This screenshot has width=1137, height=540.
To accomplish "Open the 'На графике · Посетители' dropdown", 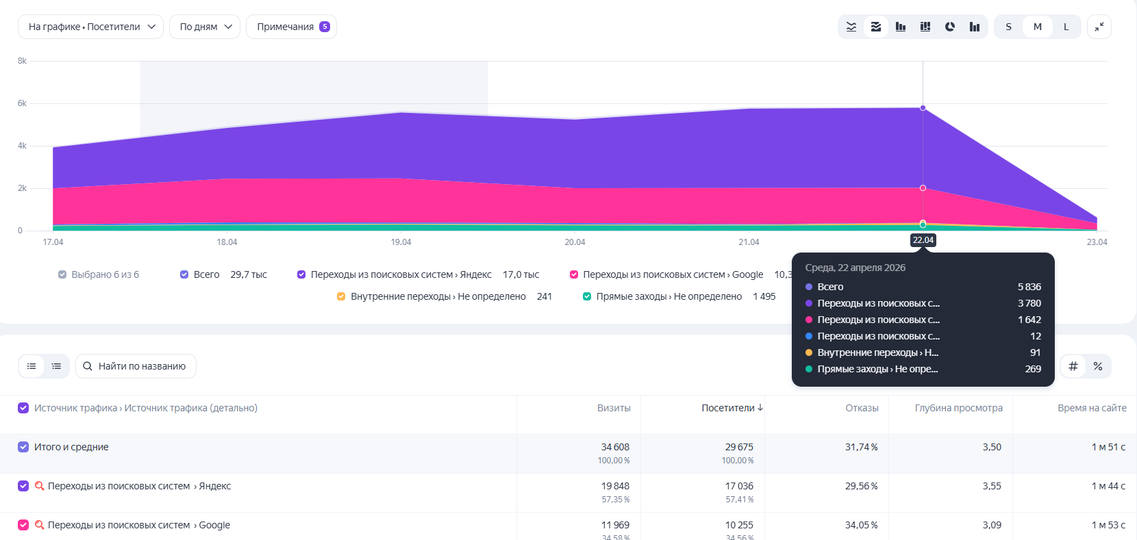I will coord(90,27).
